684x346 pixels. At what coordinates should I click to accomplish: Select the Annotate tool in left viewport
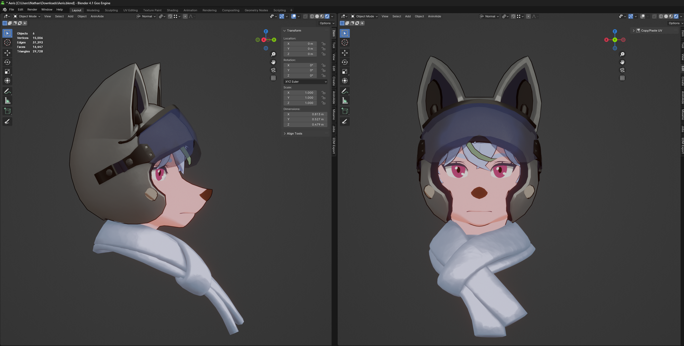coord(7,91)
